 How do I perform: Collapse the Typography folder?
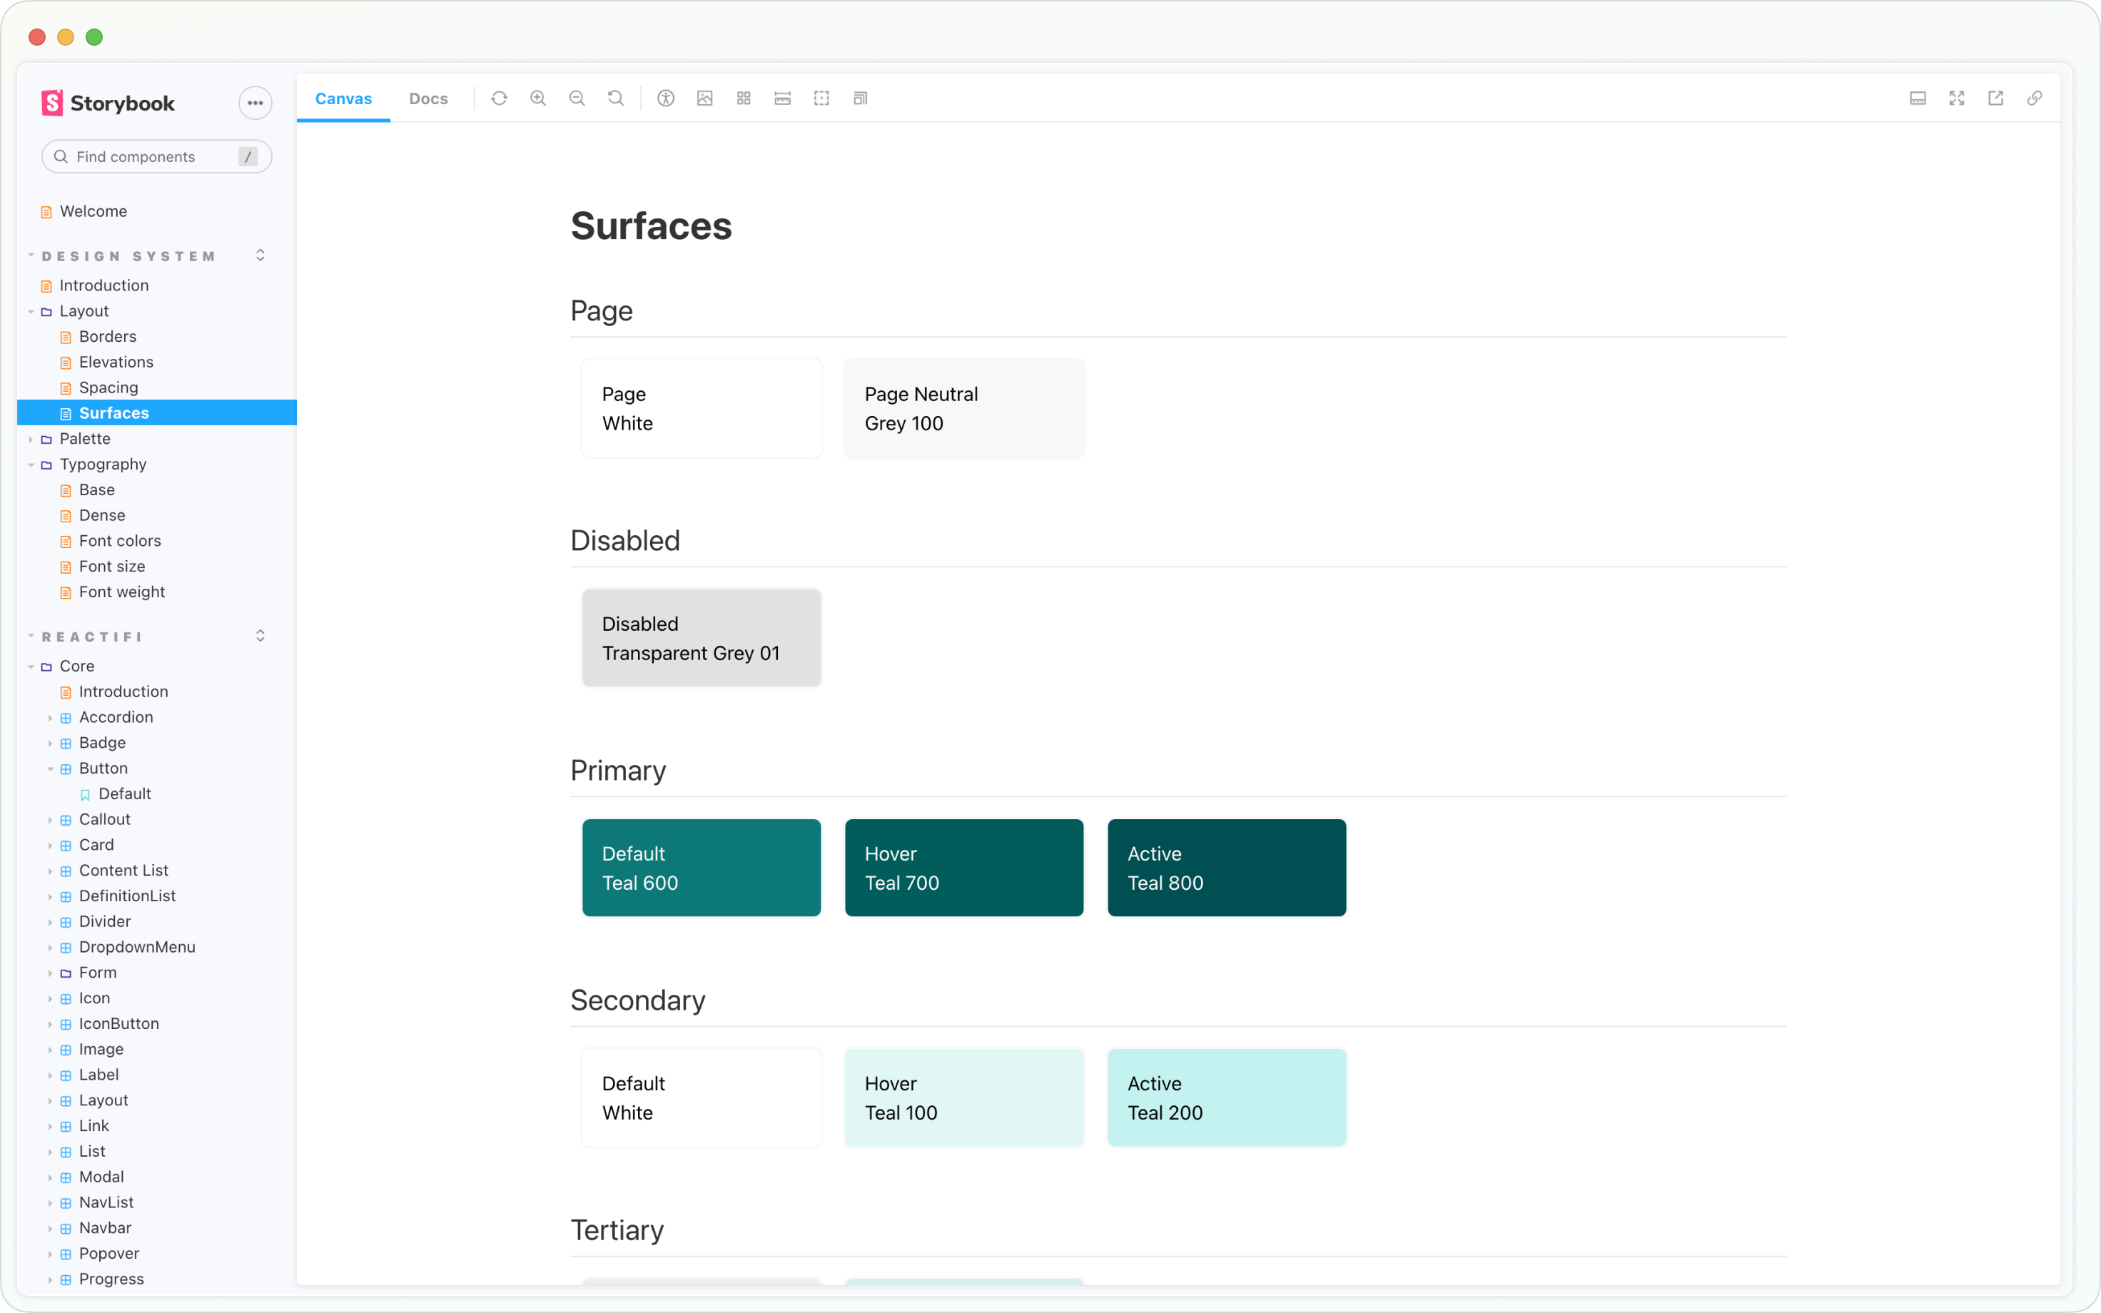[x=103, y=464]
